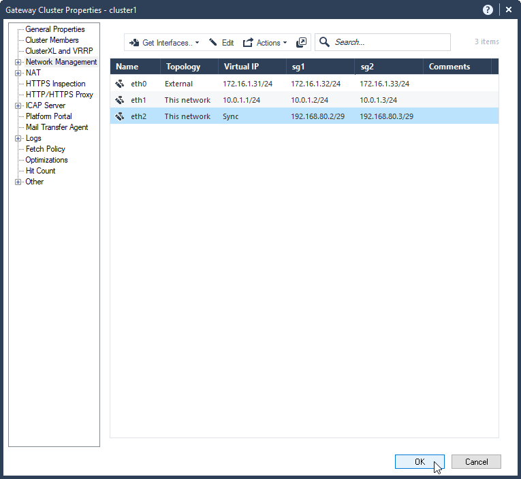Click the pop-out window icon in toolbar
This screenshot has width=521, height=479.
(301, 42)
